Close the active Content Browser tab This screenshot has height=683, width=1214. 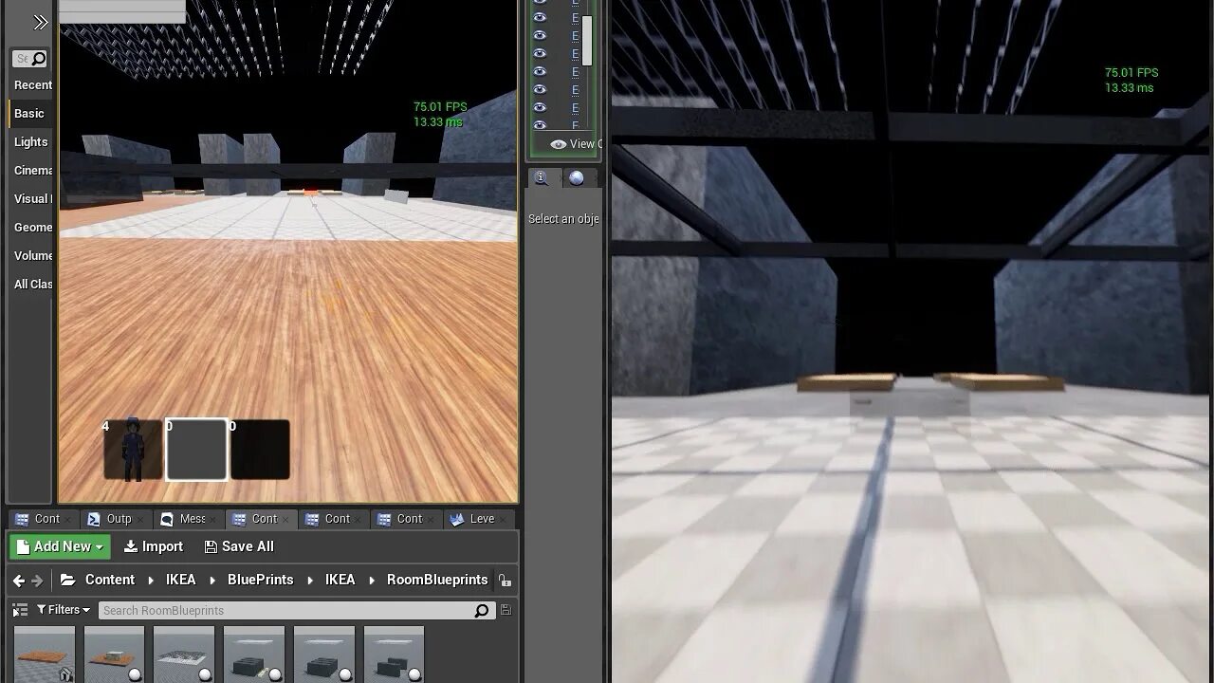pos(285,519)
